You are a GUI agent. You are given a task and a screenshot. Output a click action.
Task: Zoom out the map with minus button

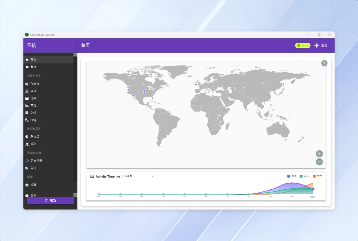(x=319, y=162)
